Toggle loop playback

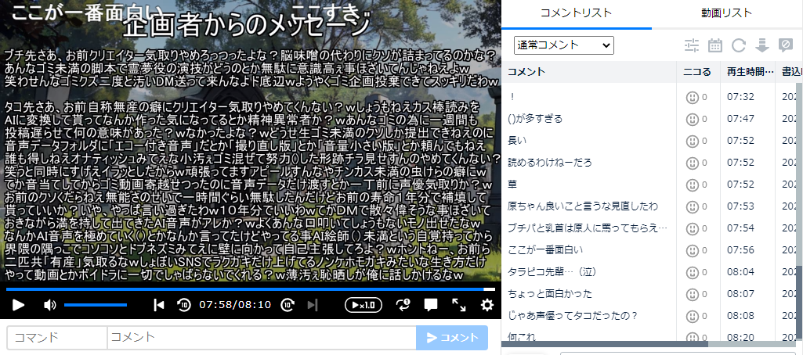[403, 306]
